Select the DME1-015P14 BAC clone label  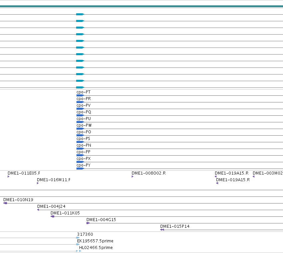click(175, 226)
